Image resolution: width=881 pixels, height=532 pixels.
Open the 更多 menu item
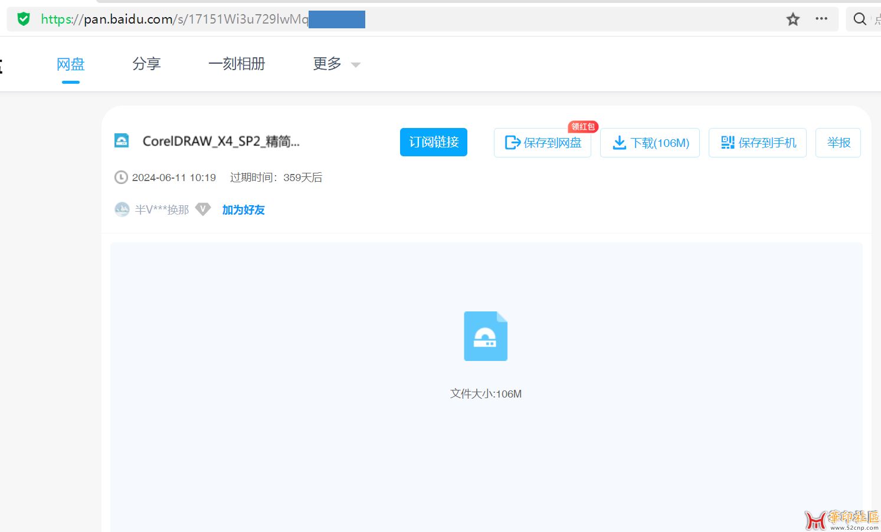click(327, 64)
